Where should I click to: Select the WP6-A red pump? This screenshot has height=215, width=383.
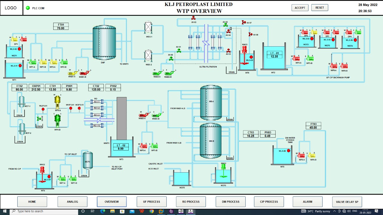[x=301, y=155]
